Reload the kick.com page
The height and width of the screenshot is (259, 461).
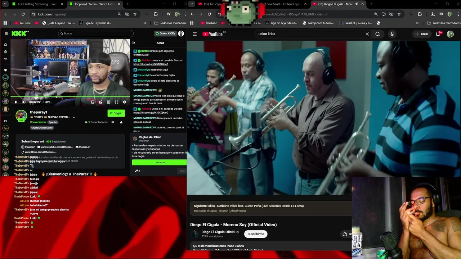pos(23,14)
